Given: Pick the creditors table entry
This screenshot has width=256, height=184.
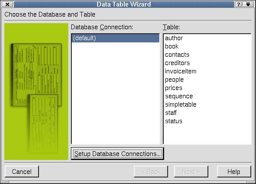Looking at the screenshot, I should pos(177,63).
